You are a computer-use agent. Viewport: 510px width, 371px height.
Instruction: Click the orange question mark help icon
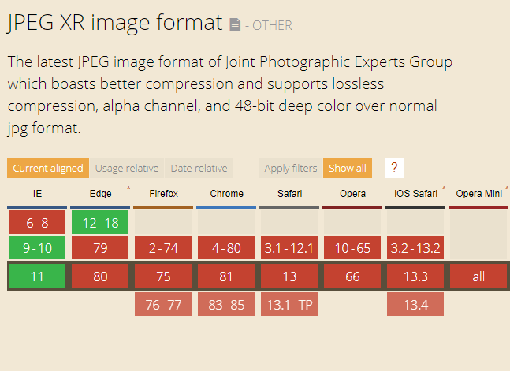393,168
